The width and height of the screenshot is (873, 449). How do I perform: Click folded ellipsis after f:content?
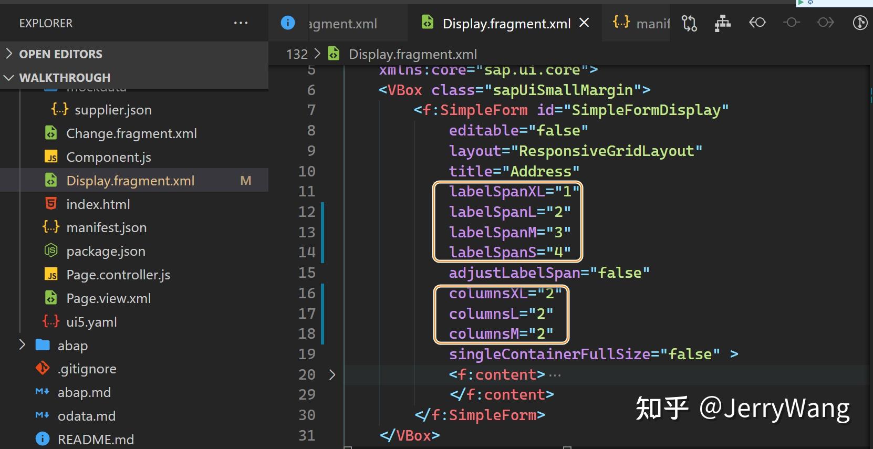[x=555, y=375]
